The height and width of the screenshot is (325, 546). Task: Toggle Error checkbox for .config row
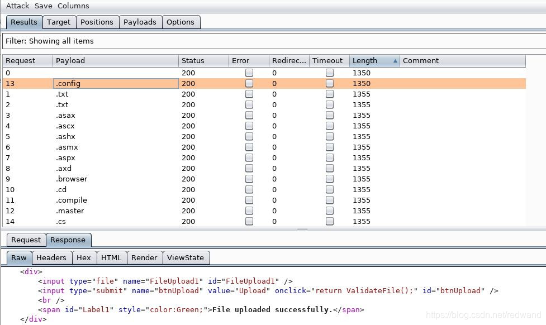pyautogui.click(x=249, y=84)
